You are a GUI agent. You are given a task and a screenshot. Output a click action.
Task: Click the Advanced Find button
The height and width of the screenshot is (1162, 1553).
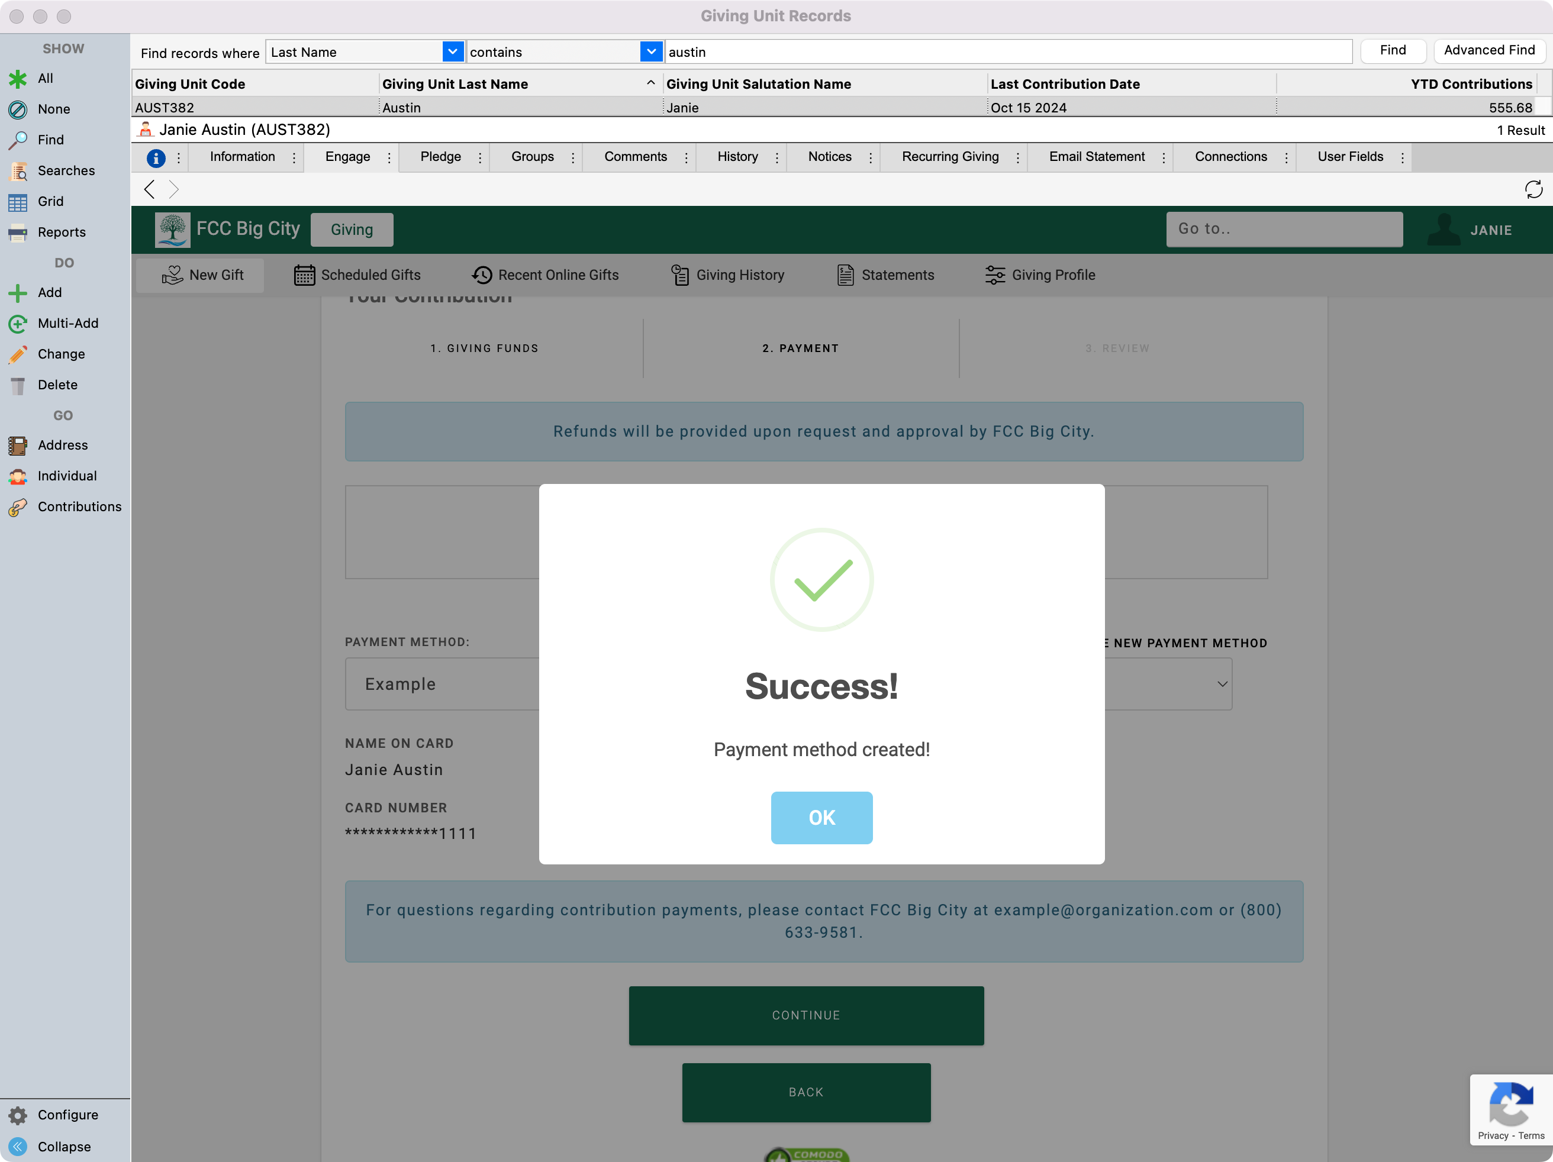(x=1488, y=50)
